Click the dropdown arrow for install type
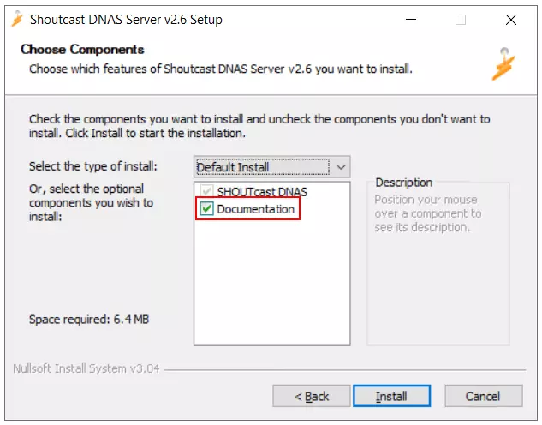The image size is (542, 425). 341,167
